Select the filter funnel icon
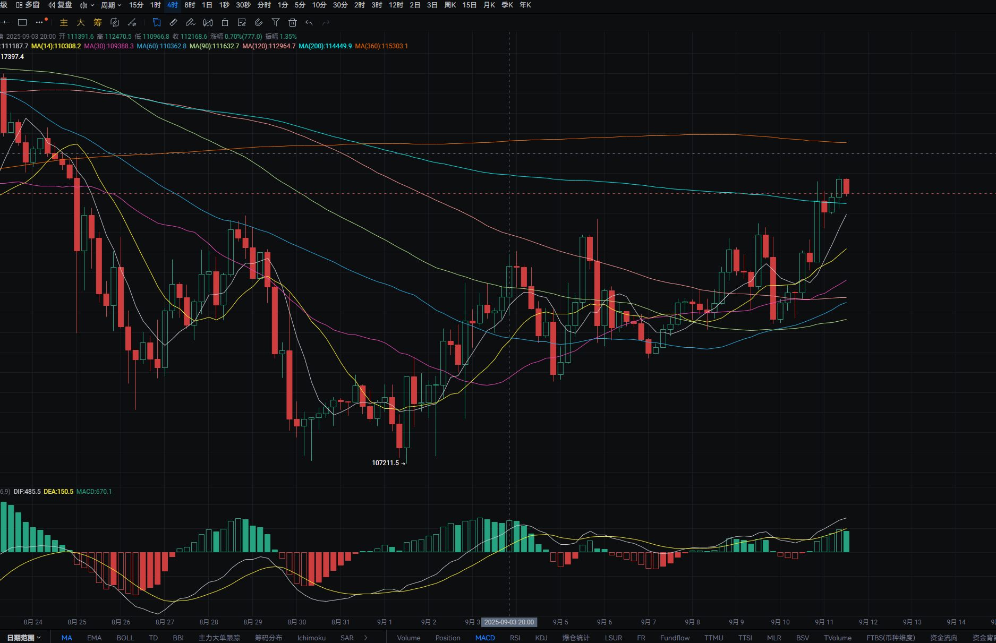The image size is (996, 643). 275,22
